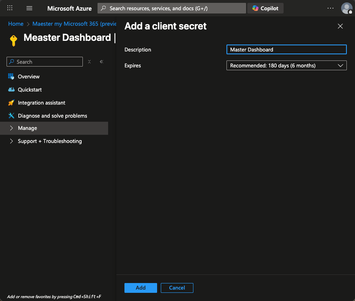Open the Integration assistant rocket item
Screen dimensions: 355x301
(41, 103)
